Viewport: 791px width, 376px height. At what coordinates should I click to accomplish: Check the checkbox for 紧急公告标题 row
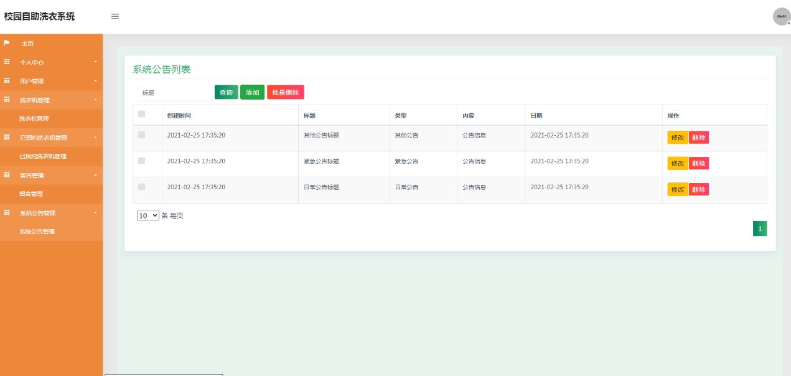pos(141,161)
